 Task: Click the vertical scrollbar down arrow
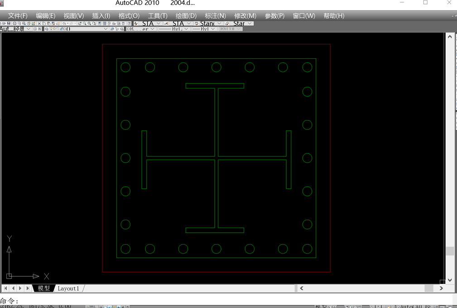pos(450,280)
